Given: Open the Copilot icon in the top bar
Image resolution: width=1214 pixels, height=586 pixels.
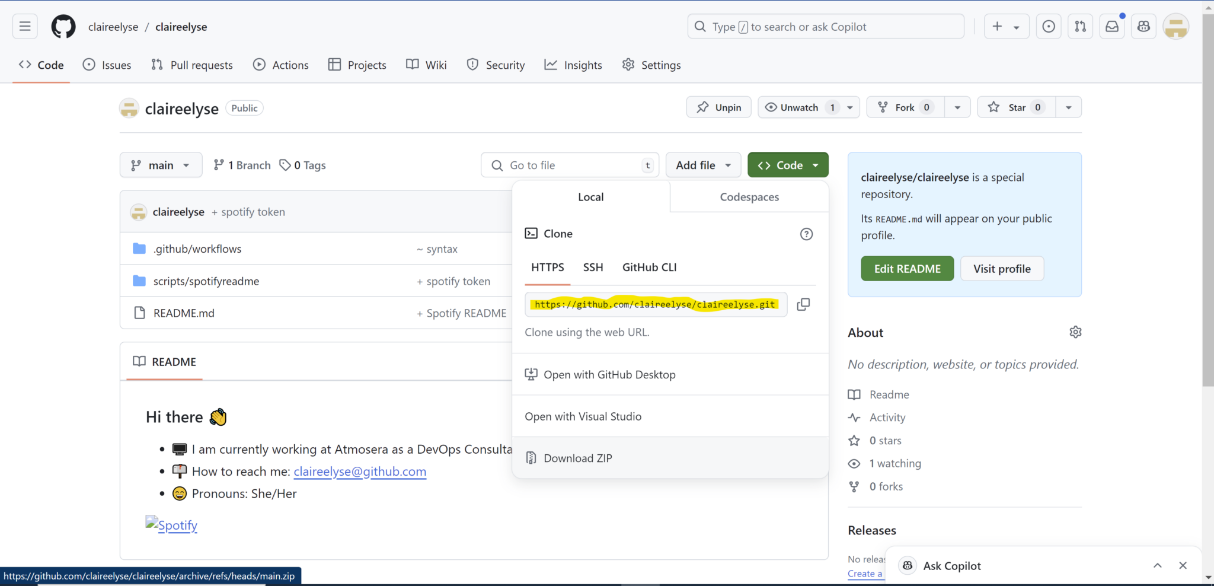Looking at the screenshot, I should tap(1144, 27).
